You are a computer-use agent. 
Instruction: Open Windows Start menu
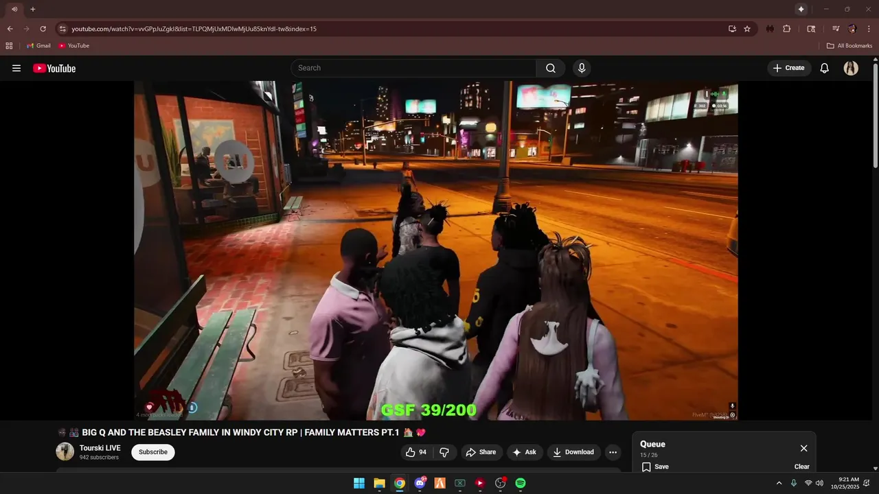click(359, 483)
